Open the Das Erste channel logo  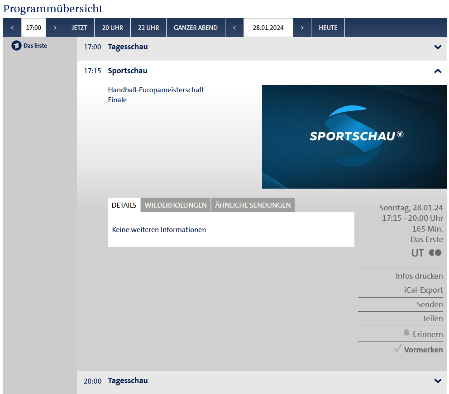point(29,46)
